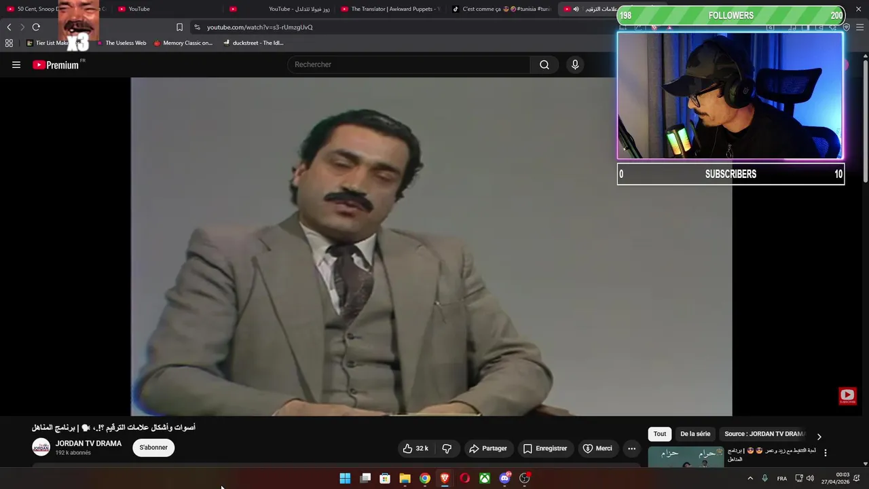Open the apps grid icon in bookmarks bar
869x489 pixels.
point(9,43)
